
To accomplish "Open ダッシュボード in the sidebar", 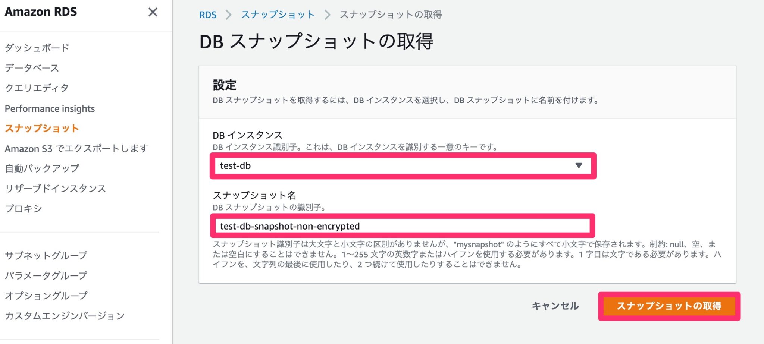I will click(37, 48).
